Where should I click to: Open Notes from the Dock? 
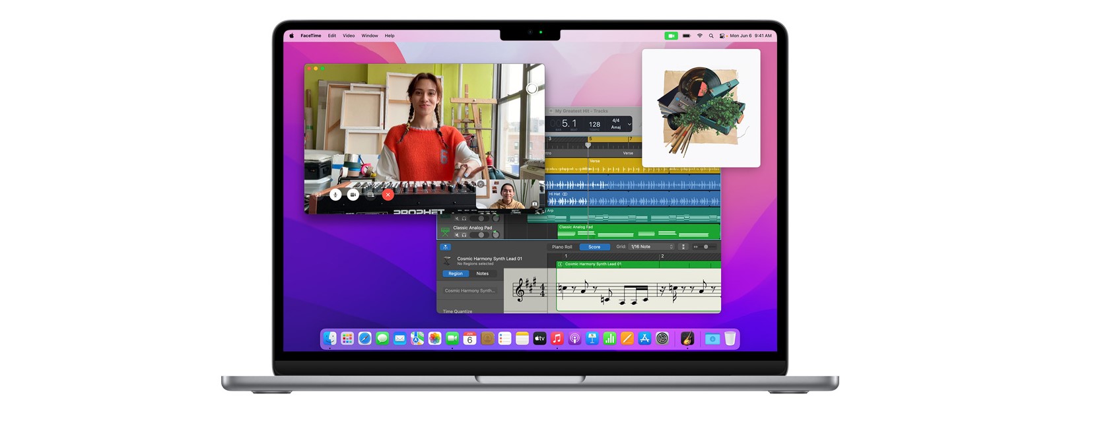pos(522,339)
